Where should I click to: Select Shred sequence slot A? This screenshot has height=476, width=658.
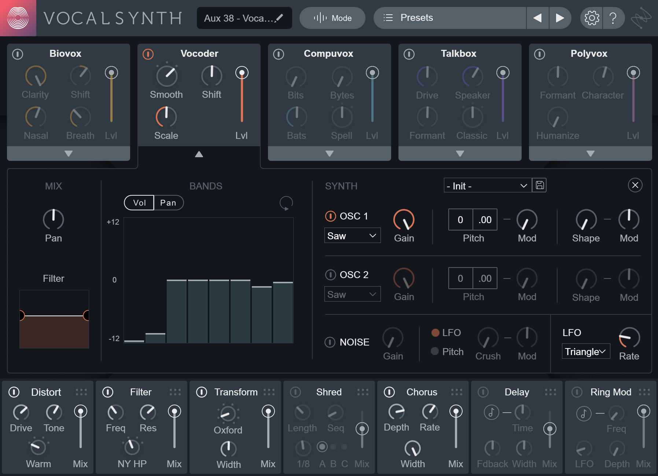coord(322,447)
